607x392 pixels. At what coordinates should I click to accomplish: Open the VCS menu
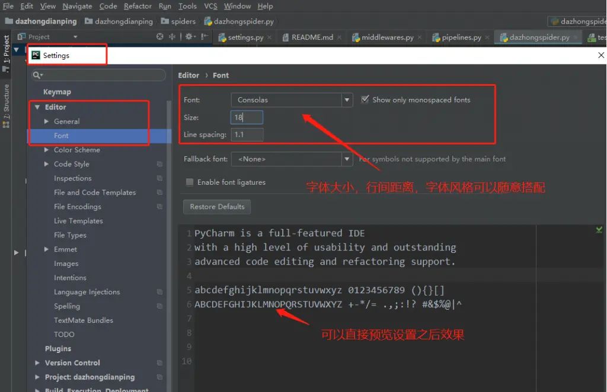[210, 6]
